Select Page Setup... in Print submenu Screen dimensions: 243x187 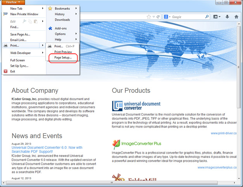pyautogui.click(x=63, y=57)
